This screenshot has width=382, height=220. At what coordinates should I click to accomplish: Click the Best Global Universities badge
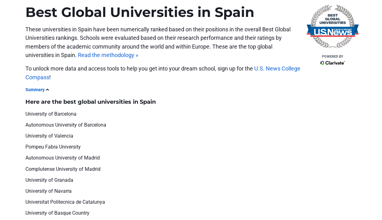tap(332, 26)
